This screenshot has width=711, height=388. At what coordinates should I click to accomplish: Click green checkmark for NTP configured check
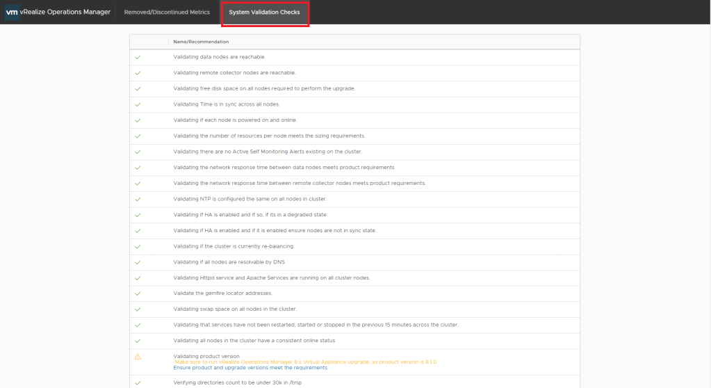tap(138, 199)
